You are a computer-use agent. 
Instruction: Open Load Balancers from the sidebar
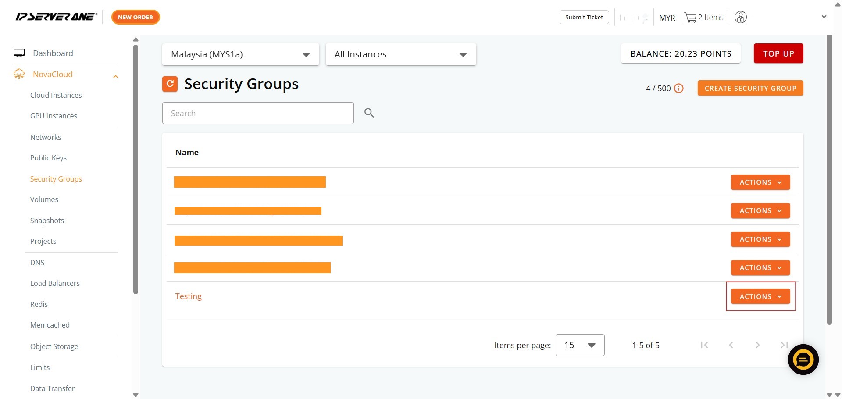(x=55, y=283)
